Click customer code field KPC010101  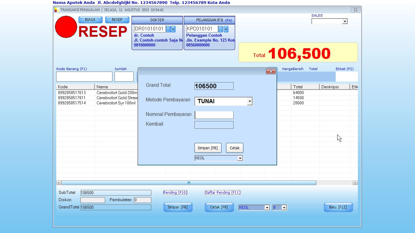click(x=202, y=29)
